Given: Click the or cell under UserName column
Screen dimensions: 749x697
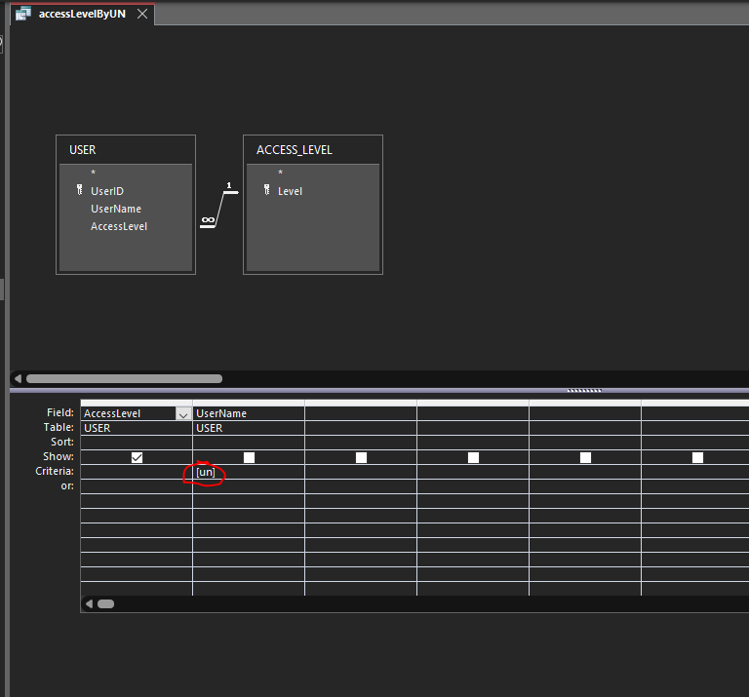Looking at the screenshot, I should pyautogui.click(x=249, y=486).
